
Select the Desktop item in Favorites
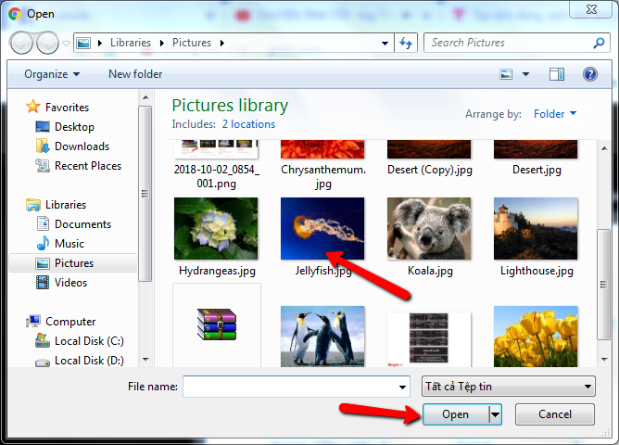coord(74,127)
